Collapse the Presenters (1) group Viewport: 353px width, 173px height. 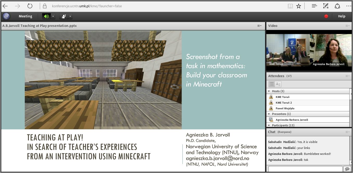pos(269,114)
